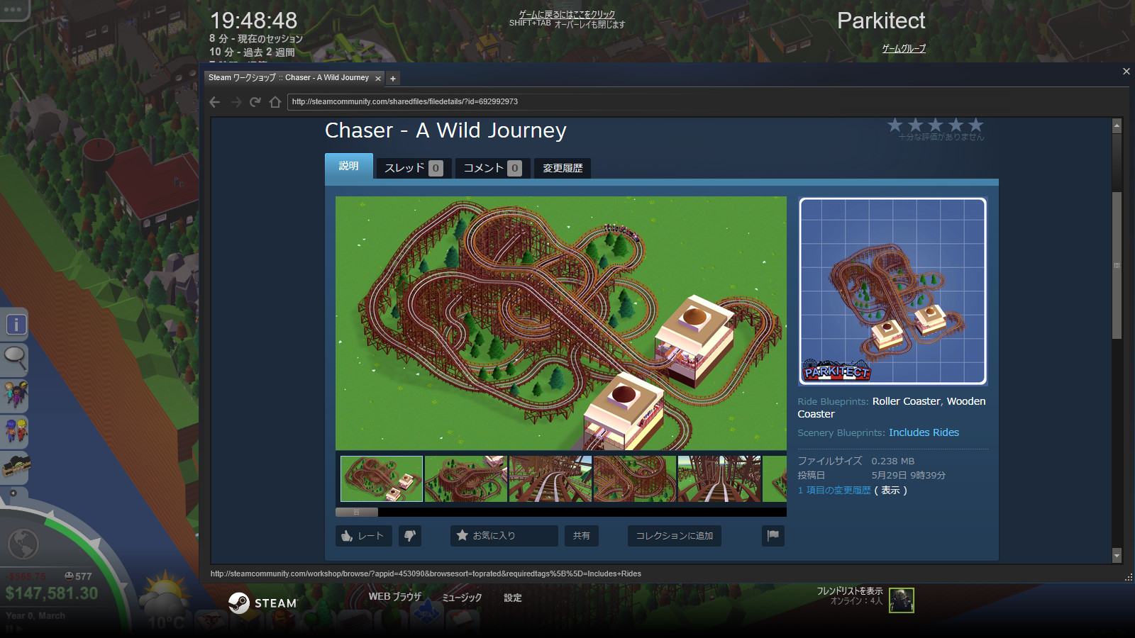Open the コメント tab
Image resolution: width=1135 pixels, height=638 pixels.
(492, 168)
